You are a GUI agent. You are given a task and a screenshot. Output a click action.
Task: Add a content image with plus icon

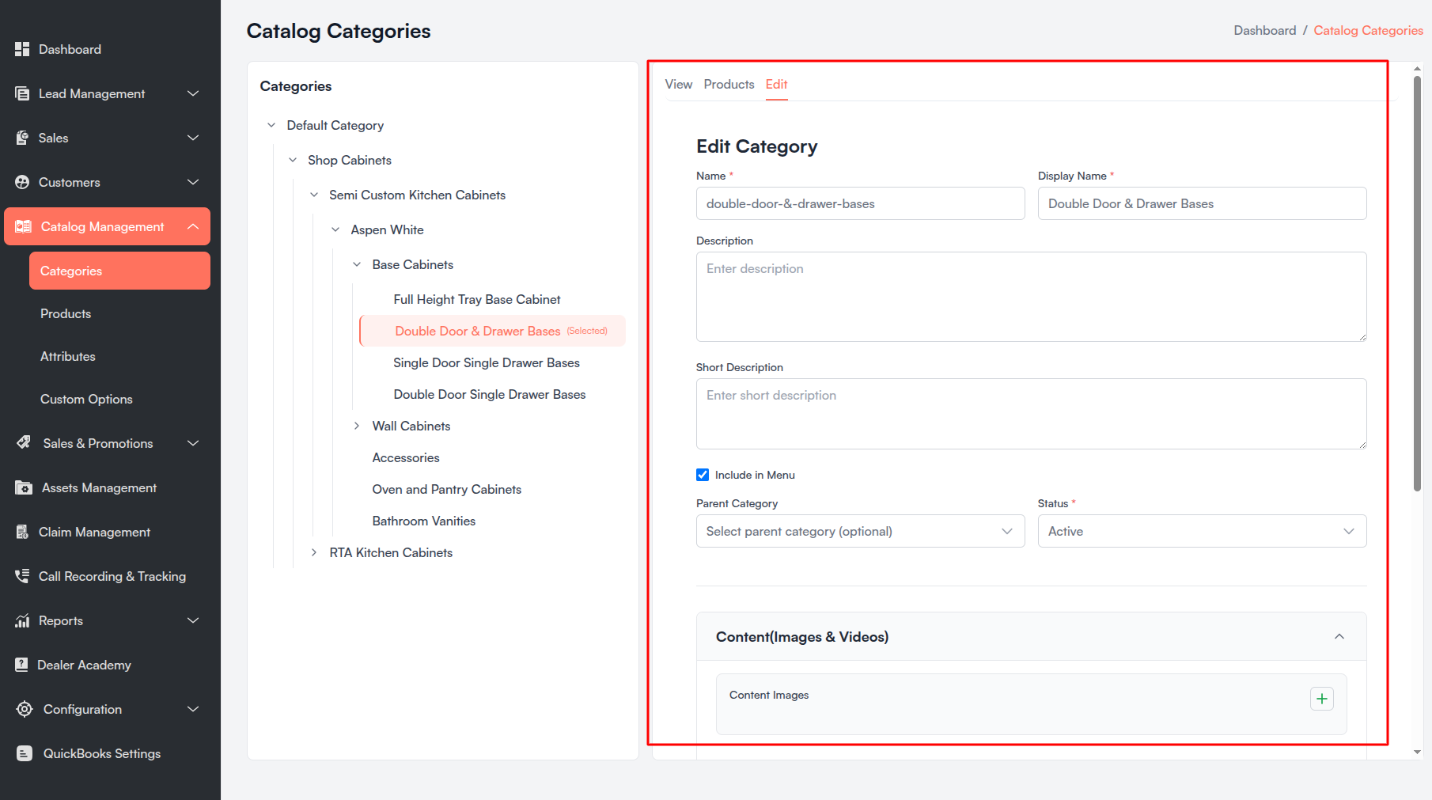pyautogui.click(x=1322, y=699)
